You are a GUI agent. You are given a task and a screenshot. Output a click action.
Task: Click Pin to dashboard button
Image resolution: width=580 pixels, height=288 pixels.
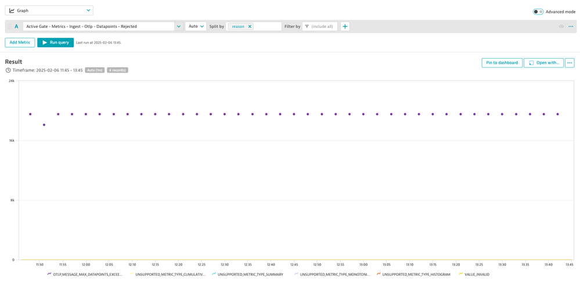click(x=502, y=63)
